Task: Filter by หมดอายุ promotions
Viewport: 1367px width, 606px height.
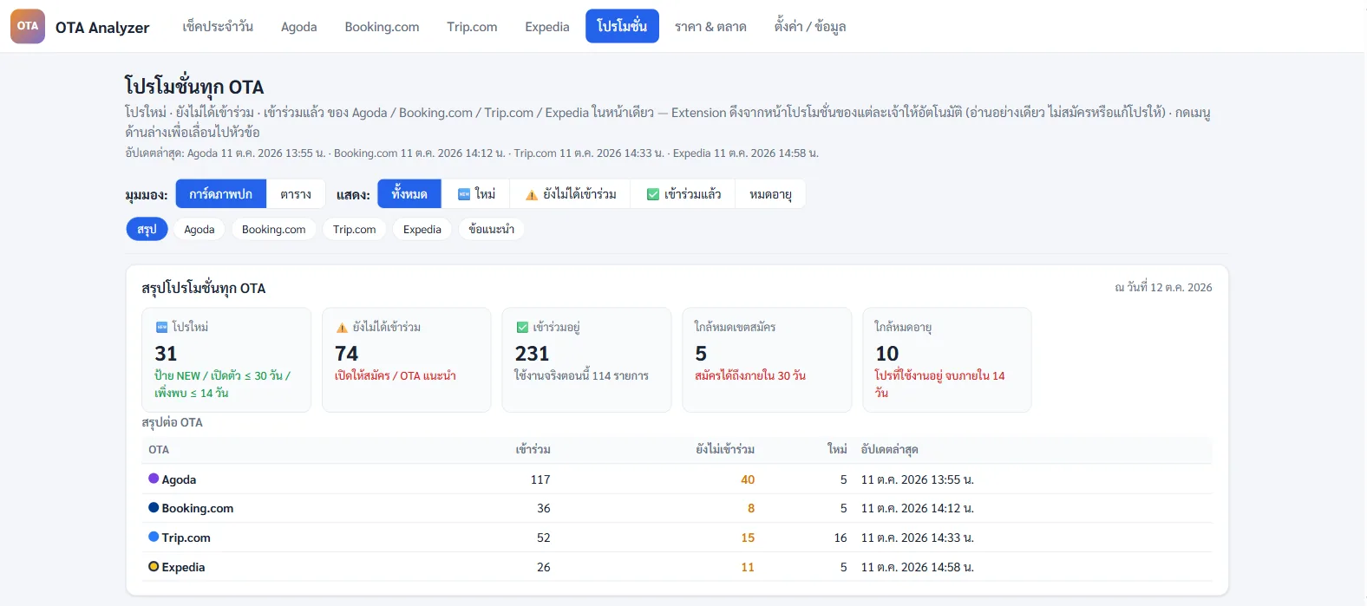Action: 770,194
